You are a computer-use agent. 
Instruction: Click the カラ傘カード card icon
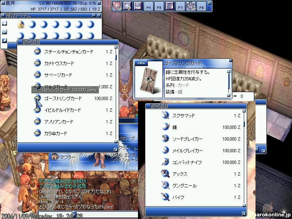[38, 133]
